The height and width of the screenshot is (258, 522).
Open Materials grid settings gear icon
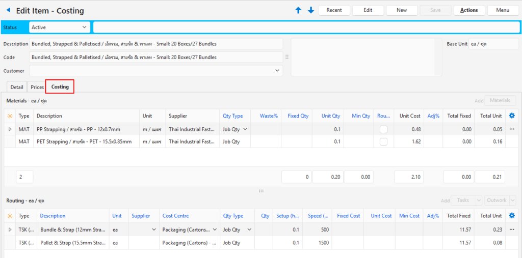(512, 116)
